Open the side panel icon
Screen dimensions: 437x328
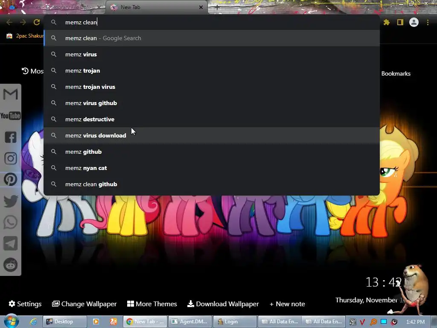click(400, 22)
